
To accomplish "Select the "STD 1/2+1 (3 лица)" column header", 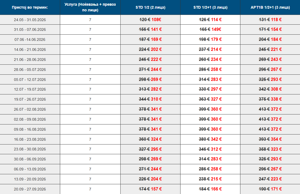I will tap(210, 7).
